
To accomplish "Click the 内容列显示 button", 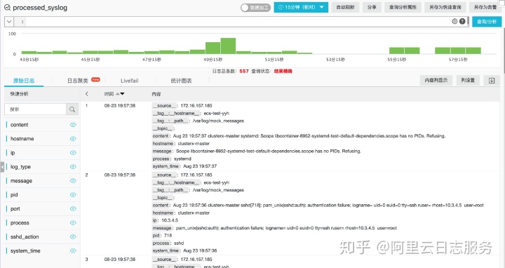I will coord(436,80).
